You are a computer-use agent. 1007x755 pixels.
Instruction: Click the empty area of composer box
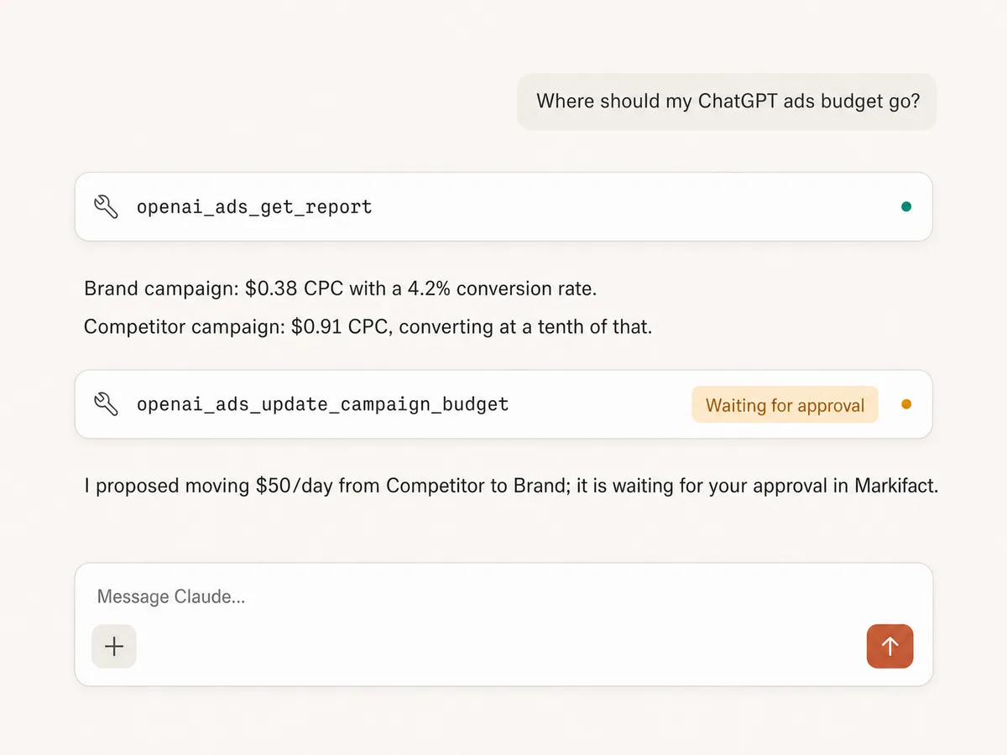point(503,646)
